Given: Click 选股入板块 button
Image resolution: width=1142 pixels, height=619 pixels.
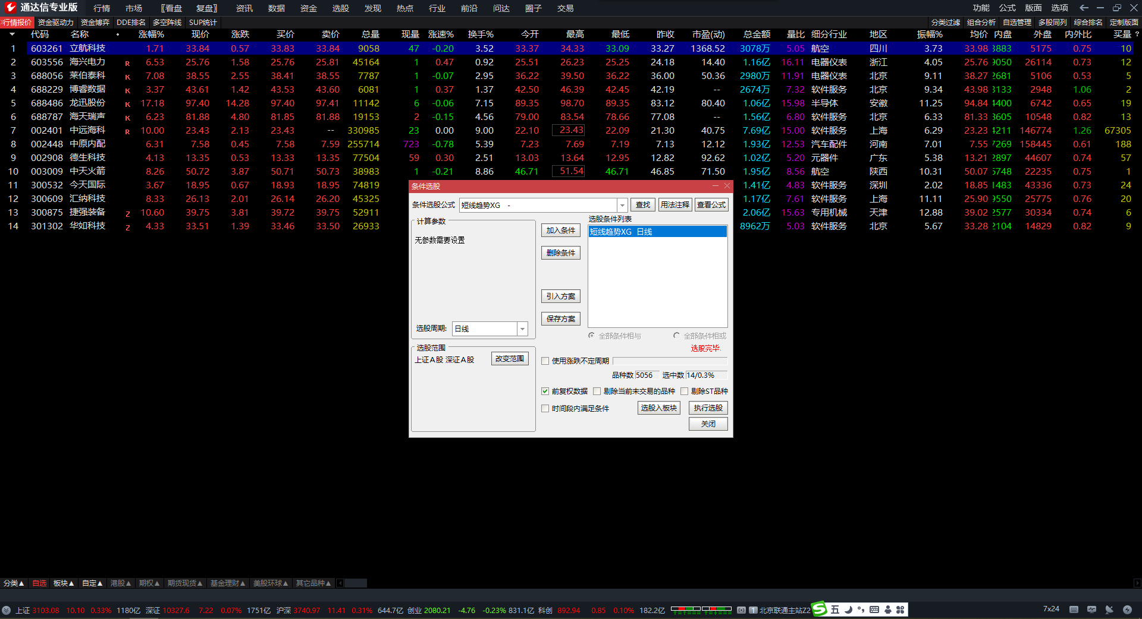Looking at the screenshot, I should coord(659,408).
